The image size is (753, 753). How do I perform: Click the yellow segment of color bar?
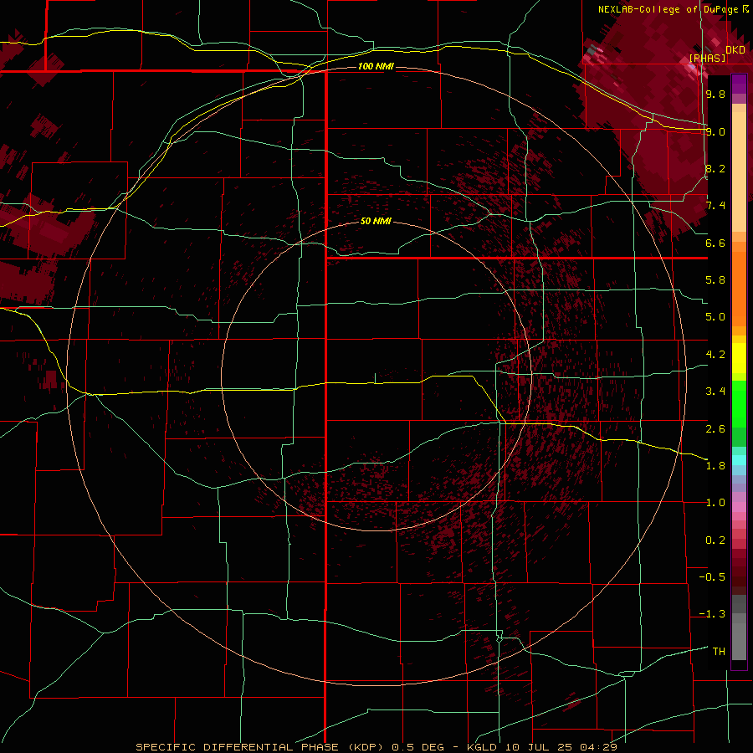point(739,358)
